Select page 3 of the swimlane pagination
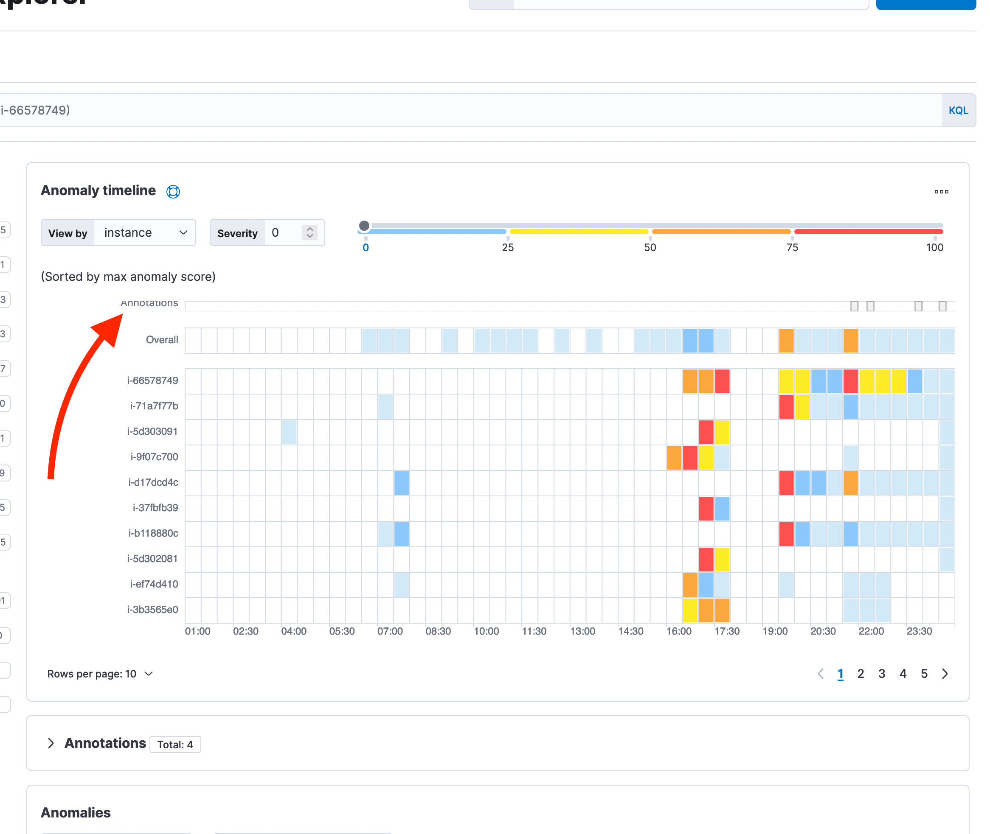 click(x=882, y=674)
